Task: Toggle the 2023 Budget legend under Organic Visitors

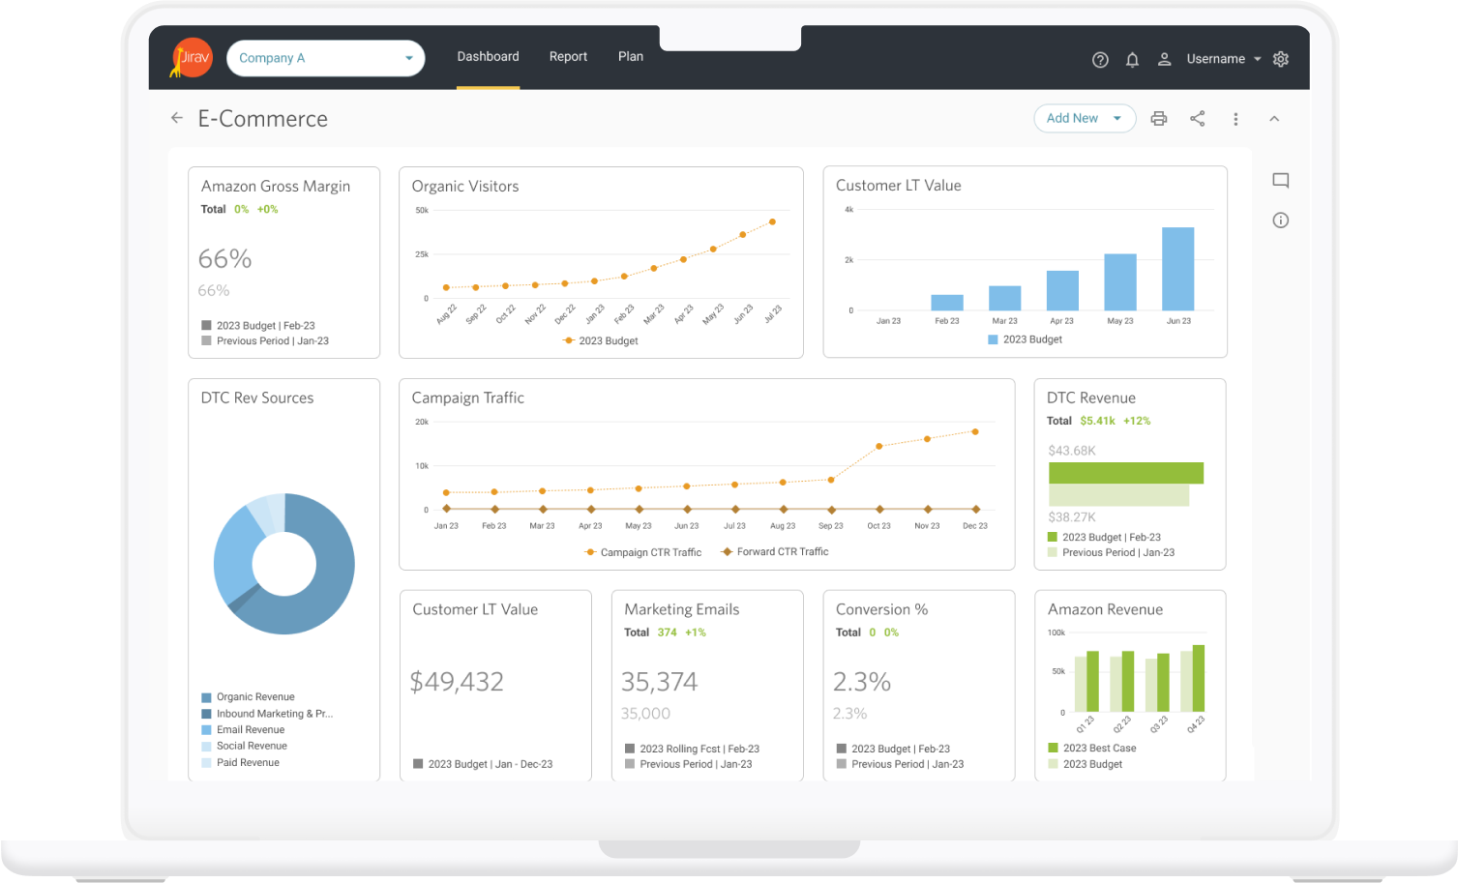Action: coord(600,340)
